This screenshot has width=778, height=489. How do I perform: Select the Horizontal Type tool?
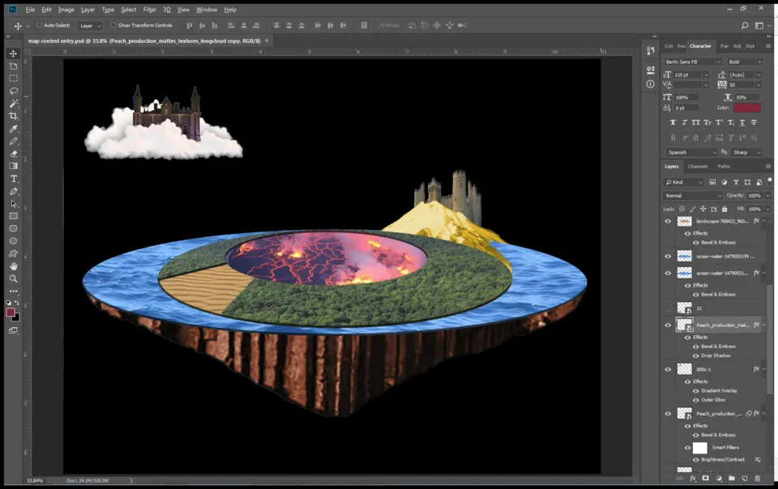coord(14,179)
